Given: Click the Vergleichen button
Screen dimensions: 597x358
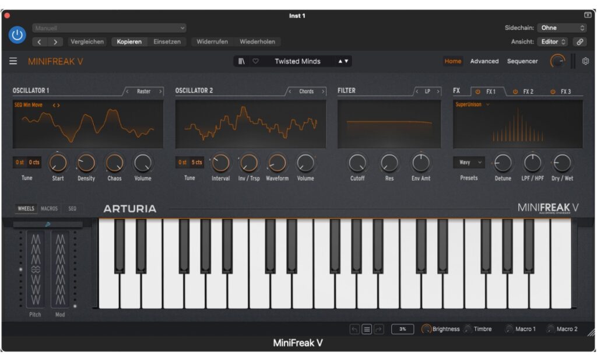Looking at the screenshot, I should pyautogui.click(x=87, y=42).
